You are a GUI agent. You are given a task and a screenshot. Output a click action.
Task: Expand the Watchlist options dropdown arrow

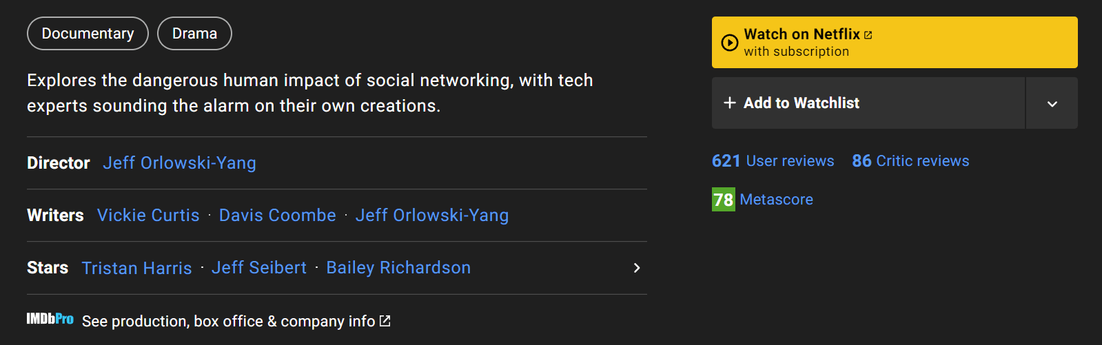coord(1052,103)
